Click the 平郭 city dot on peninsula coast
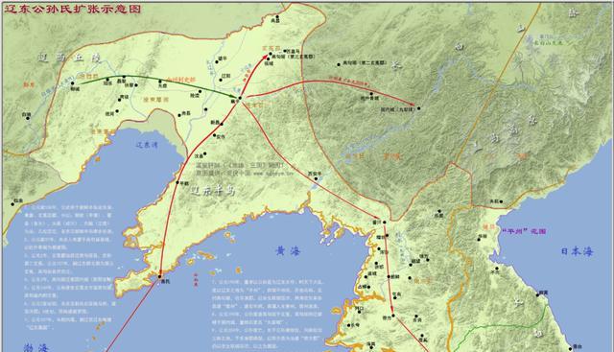This screenshot has height=352, width=614. (x=177, y=182)
